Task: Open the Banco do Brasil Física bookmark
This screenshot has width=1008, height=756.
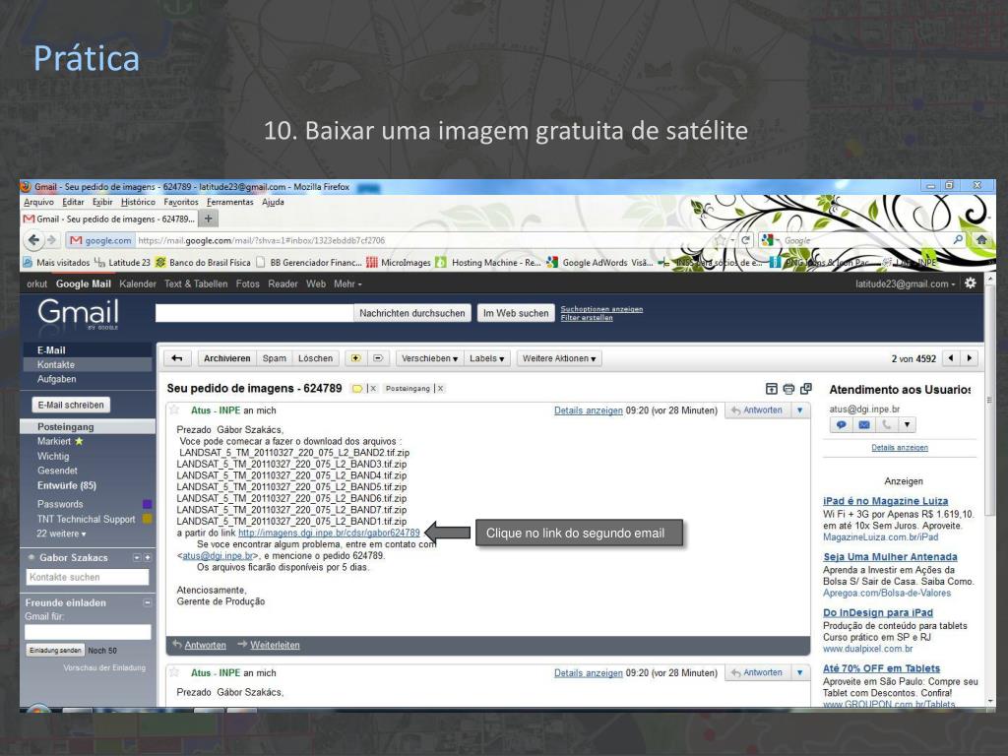Action: 203,262
